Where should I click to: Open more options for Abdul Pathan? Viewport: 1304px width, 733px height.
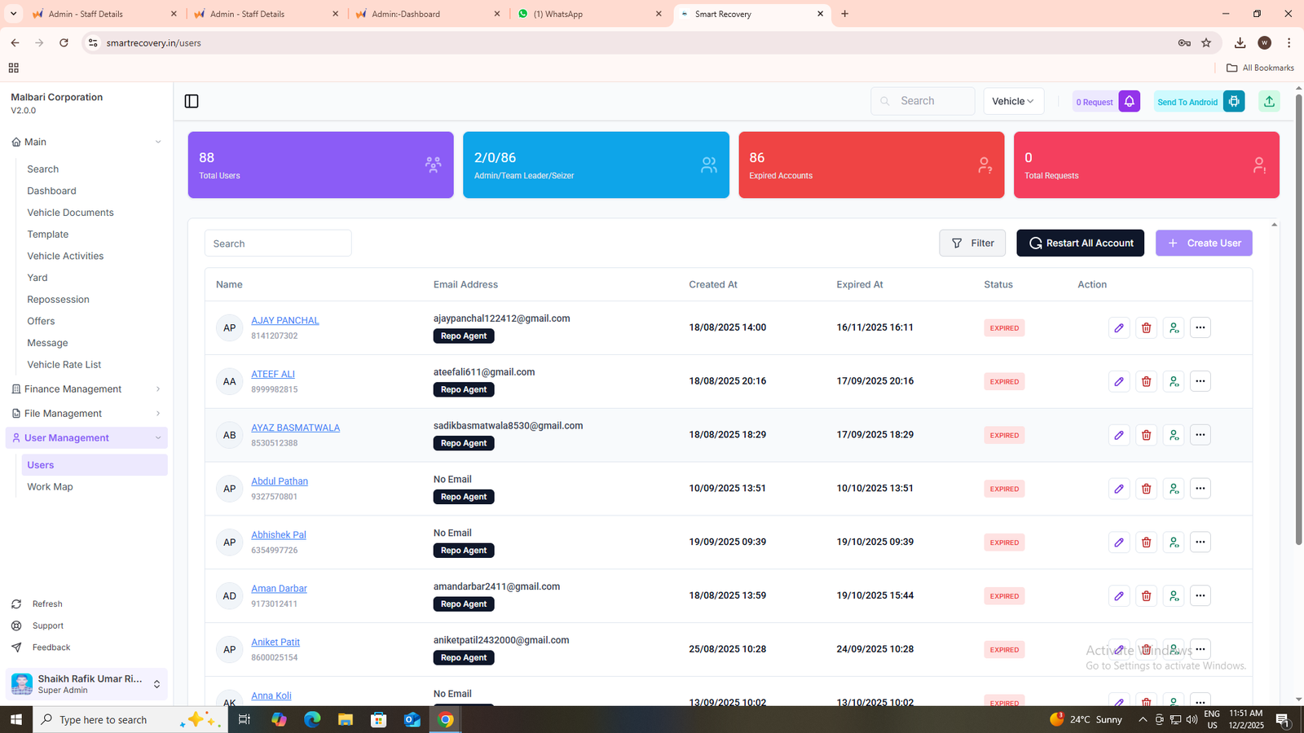point(1200,489)
